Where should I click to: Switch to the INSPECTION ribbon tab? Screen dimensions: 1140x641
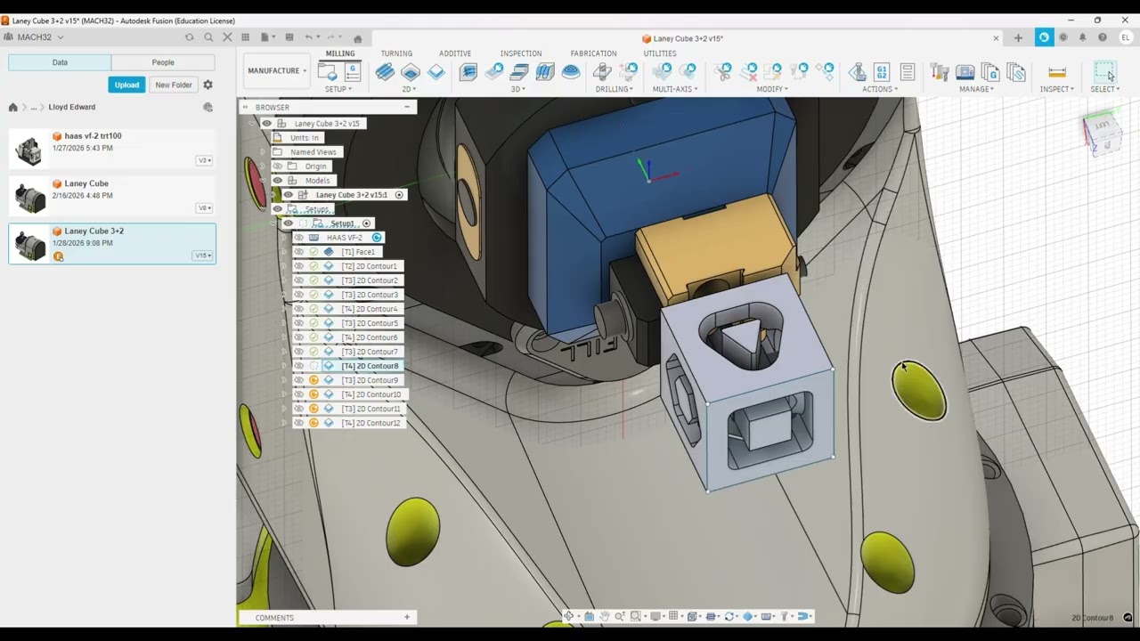pyautogui.click(x=521, y=53)
